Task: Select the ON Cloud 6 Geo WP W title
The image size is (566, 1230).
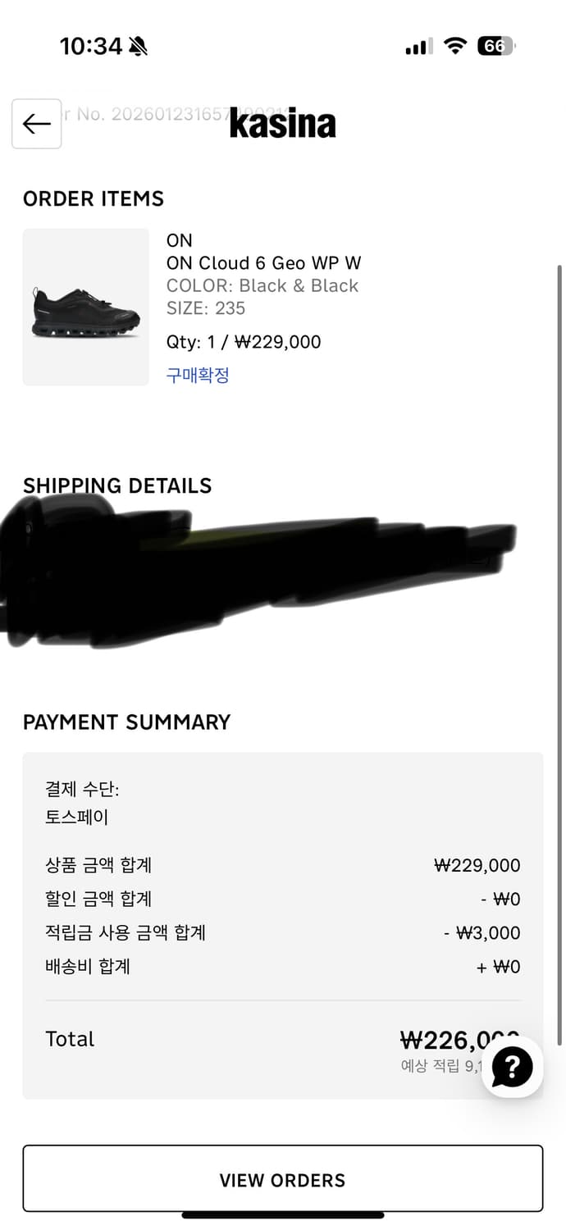Action: pos(263,263)
